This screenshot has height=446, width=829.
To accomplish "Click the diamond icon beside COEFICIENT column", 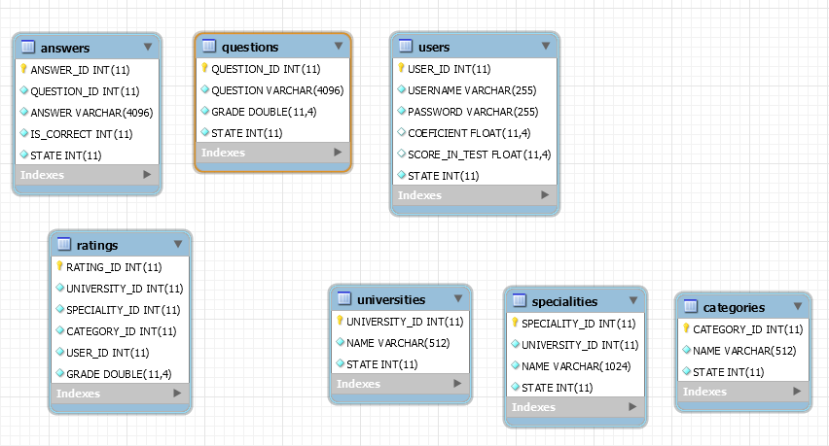I will (x=401, y=132).
